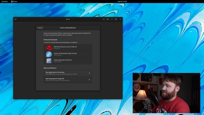Choose Fedora 34 Workstation x86_64 (Live)
This screenshot has width=204, height=115.
68,54
